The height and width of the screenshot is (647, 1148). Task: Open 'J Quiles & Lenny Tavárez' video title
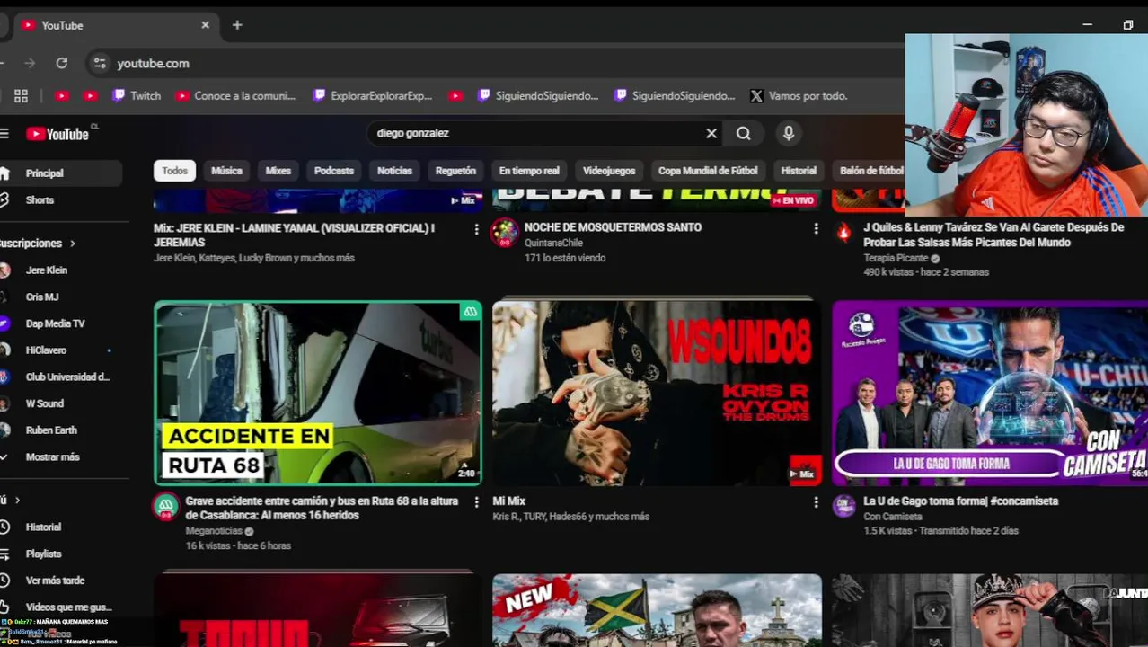click(993, 235)
